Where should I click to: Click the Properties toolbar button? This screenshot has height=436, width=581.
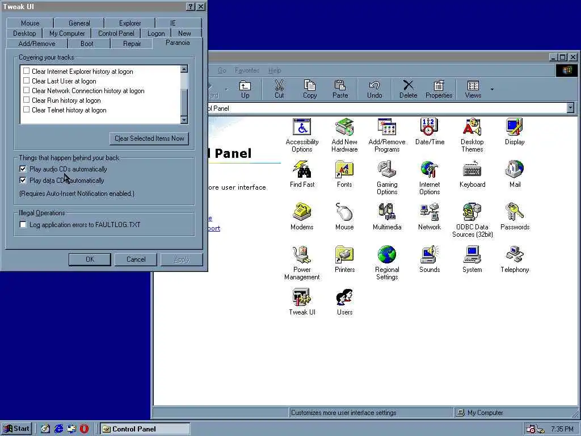pyautogui.click(x=439, y=90)
